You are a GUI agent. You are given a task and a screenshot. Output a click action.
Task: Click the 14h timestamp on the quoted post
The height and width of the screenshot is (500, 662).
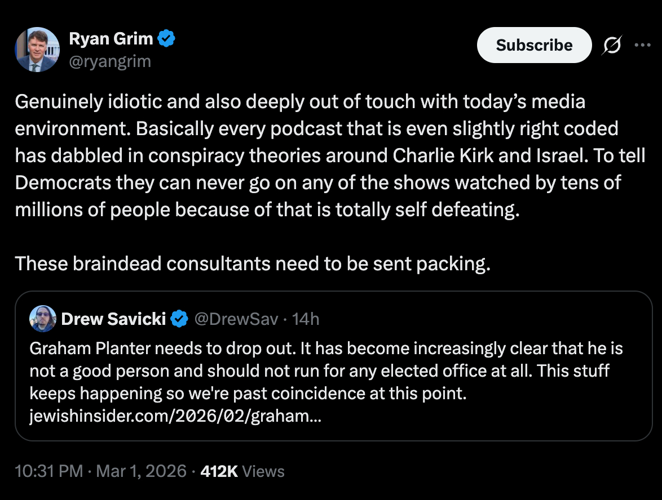point(306,319)
